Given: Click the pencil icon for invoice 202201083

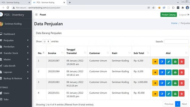Looking at the screenshot, I should tap(169, 83).
